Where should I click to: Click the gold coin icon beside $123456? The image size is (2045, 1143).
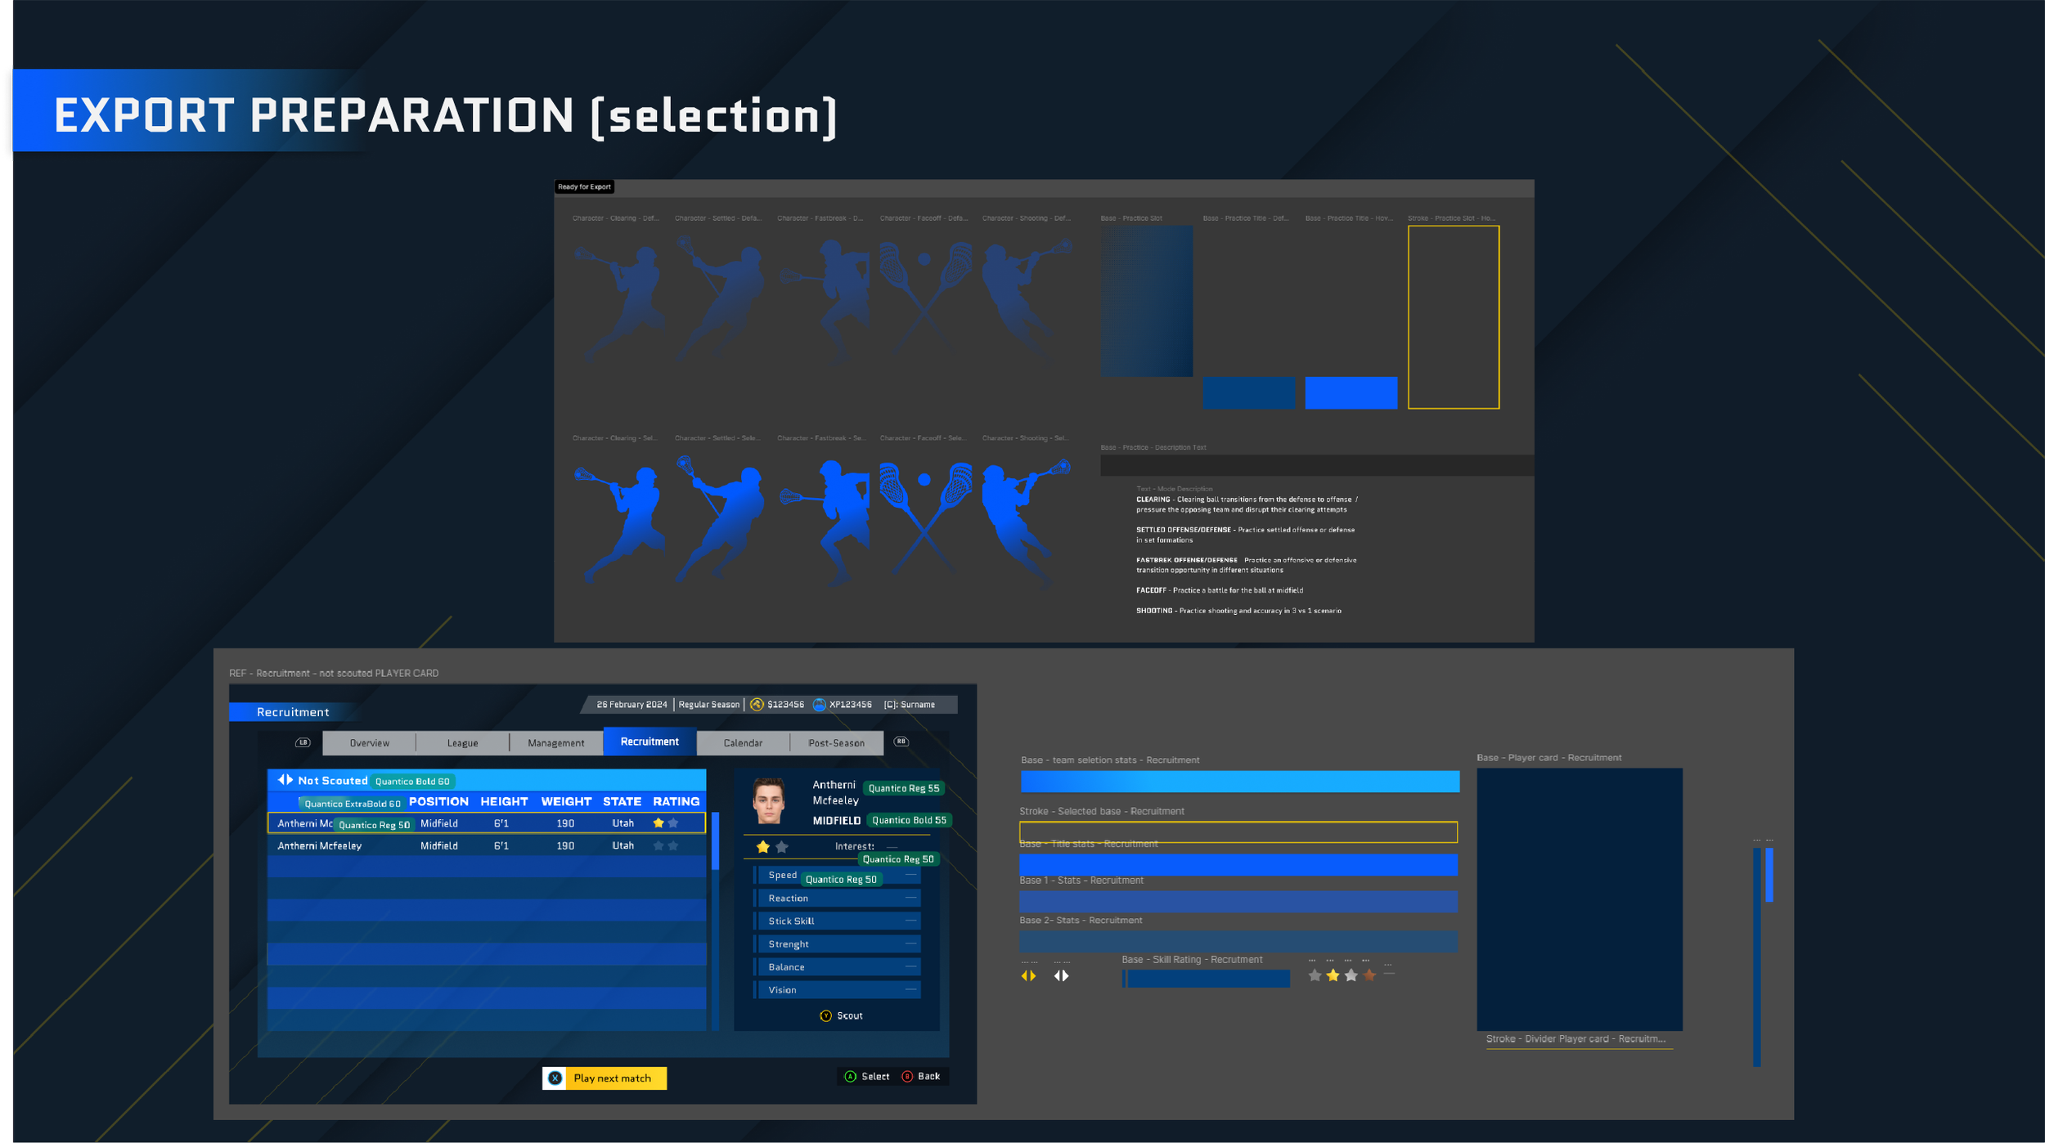[x=757, y=705]
